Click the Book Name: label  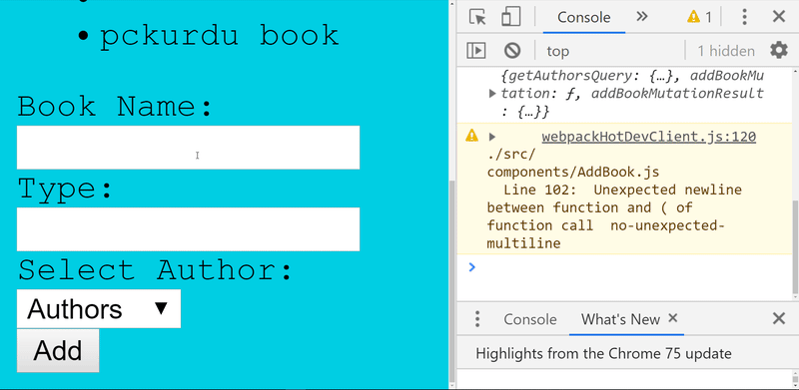point(115,107)
